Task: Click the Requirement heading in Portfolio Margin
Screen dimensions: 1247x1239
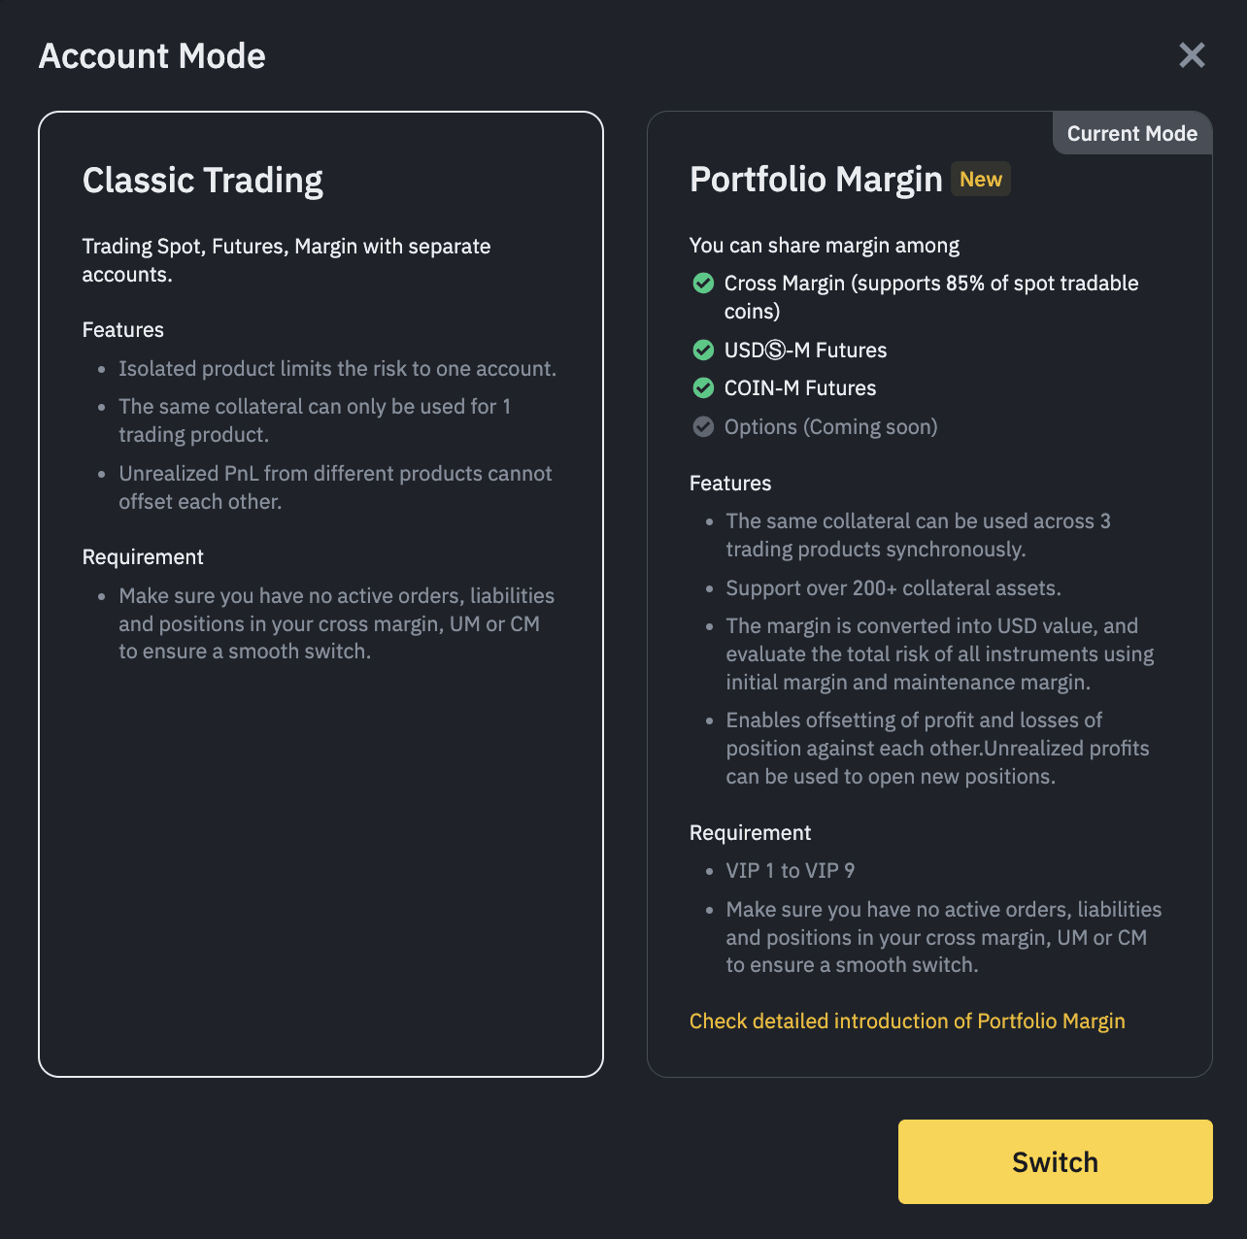Action: pos(750,833)
